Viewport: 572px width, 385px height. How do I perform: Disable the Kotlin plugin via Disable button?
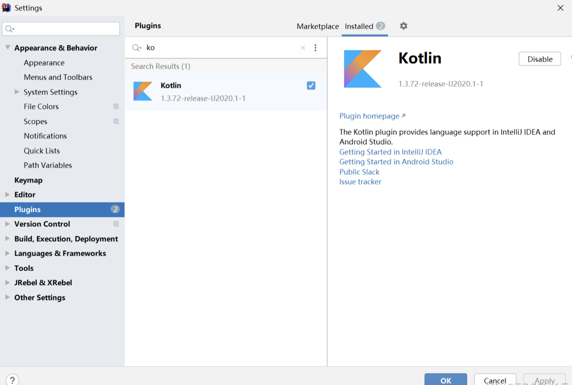[540, 59]
